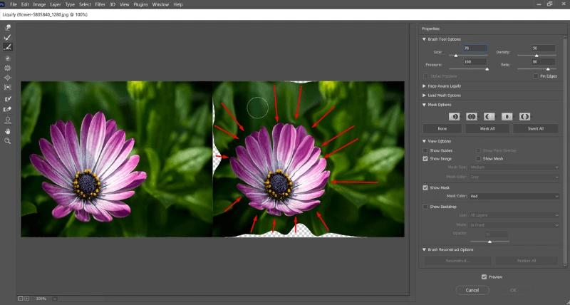Select the Hand tool
The width and height of the screenshot is (570, 305).
(8, 131)
